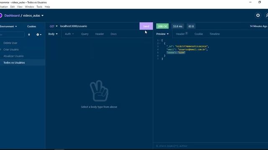
Task: Click the response filter field at bottom
Action: tap(211, 146)
